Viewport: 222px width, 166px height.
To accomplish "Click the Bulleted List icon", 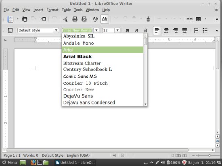I will 205,30.
